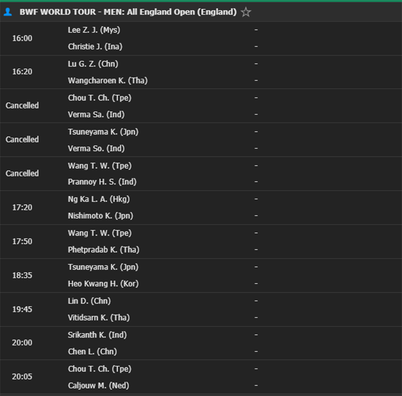
Task: Click the 20:05 match time
Action: tap(22, 376)
